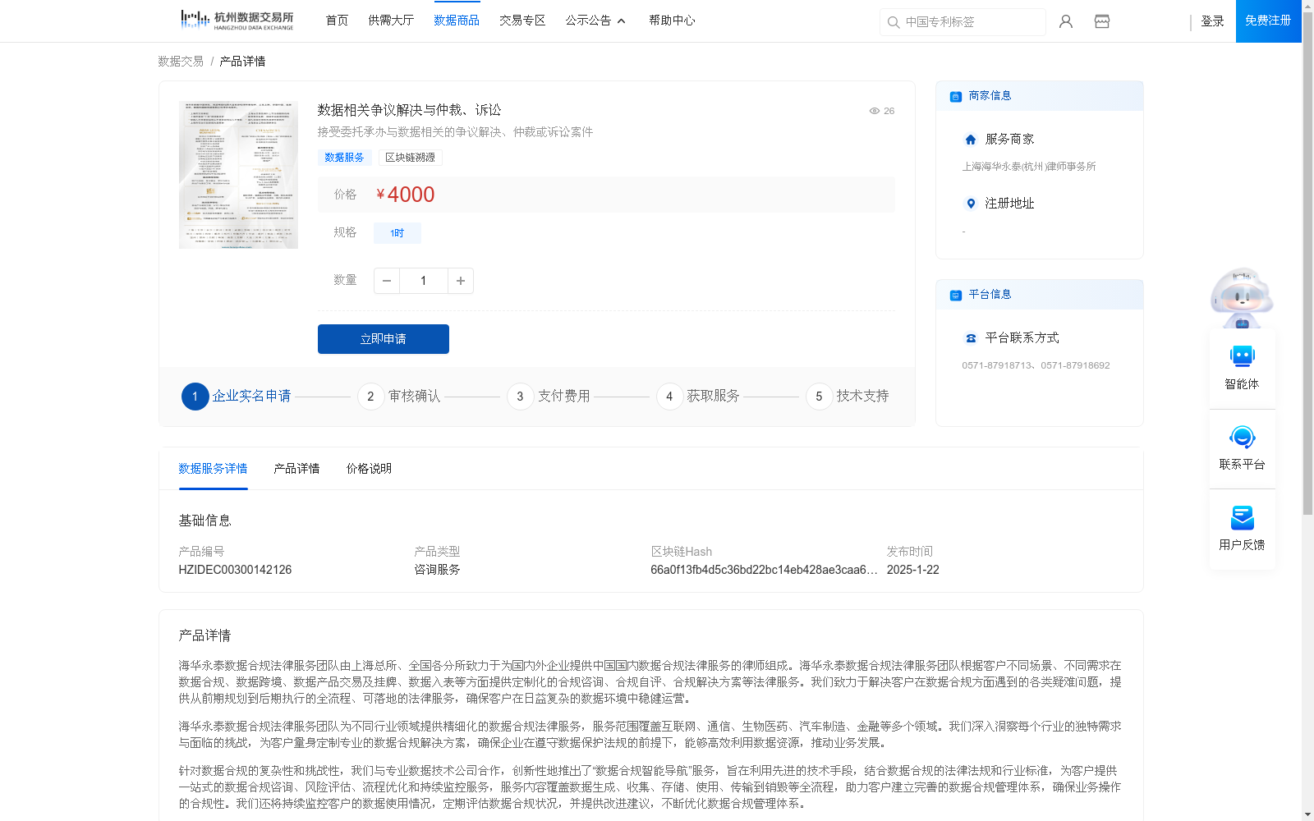Viewport: 1314px width, 821px height.
Task: Switch to 数据服务详情 tab
Action: click(213, 469)
